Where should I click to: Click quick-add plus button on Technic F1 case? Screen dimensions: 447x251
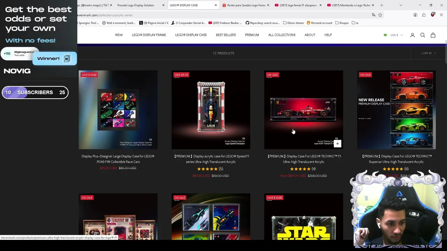pyautogui.click(x=337, y=144)
